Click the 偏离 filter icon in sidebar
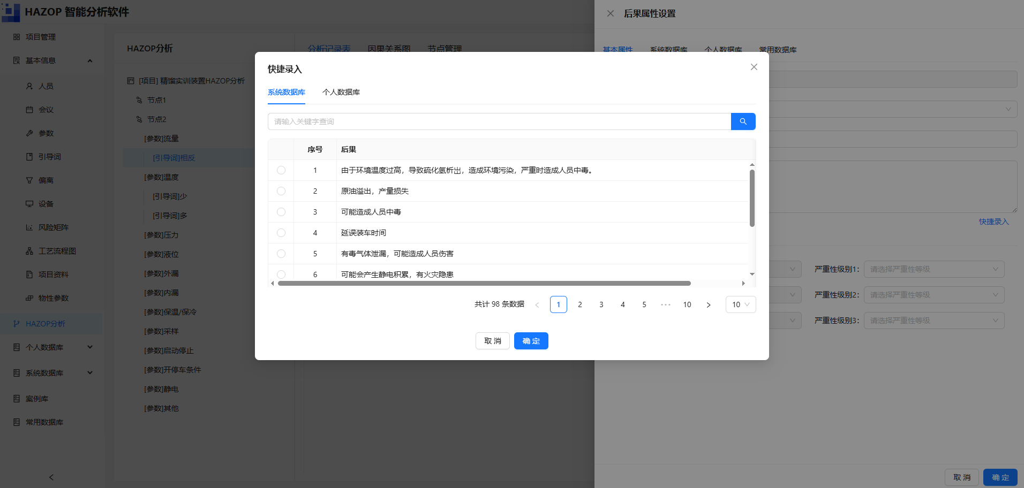 pos(29,180)
